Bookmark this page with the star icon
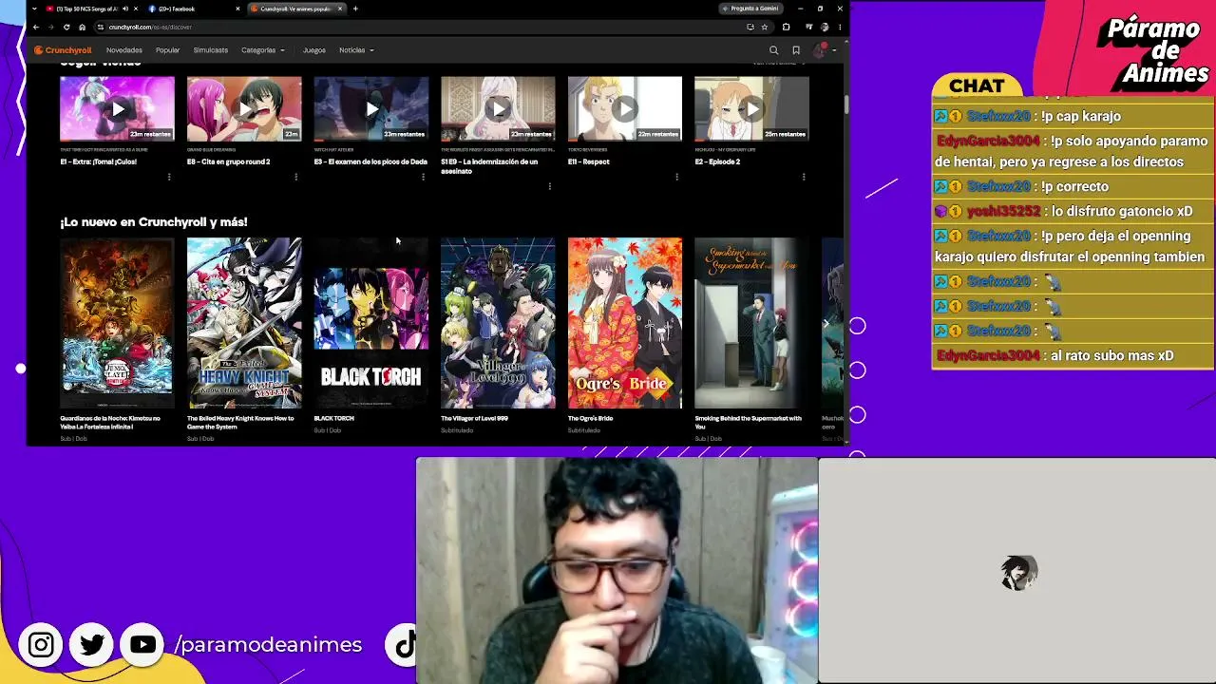 [x=765, y=27]
